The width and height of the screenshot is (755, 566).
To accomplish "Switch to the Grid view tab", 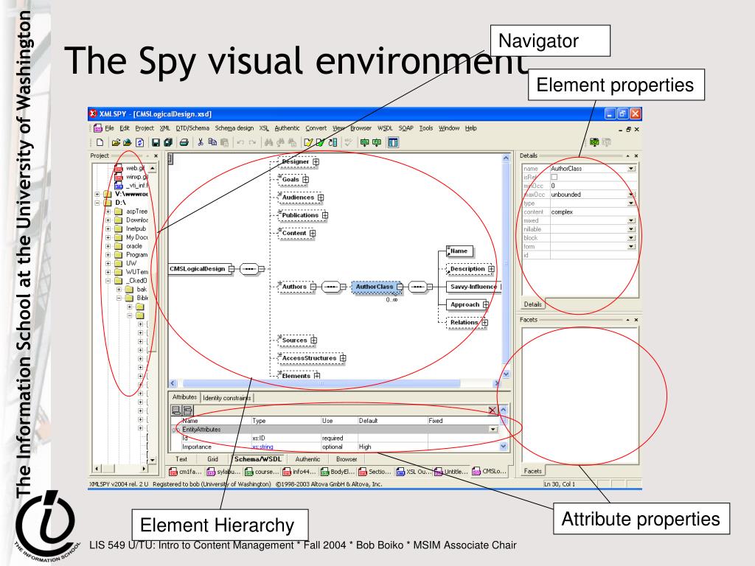I will pos(213,459).
